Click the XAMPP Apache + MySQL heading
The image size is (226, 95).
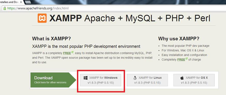(130, 18)
